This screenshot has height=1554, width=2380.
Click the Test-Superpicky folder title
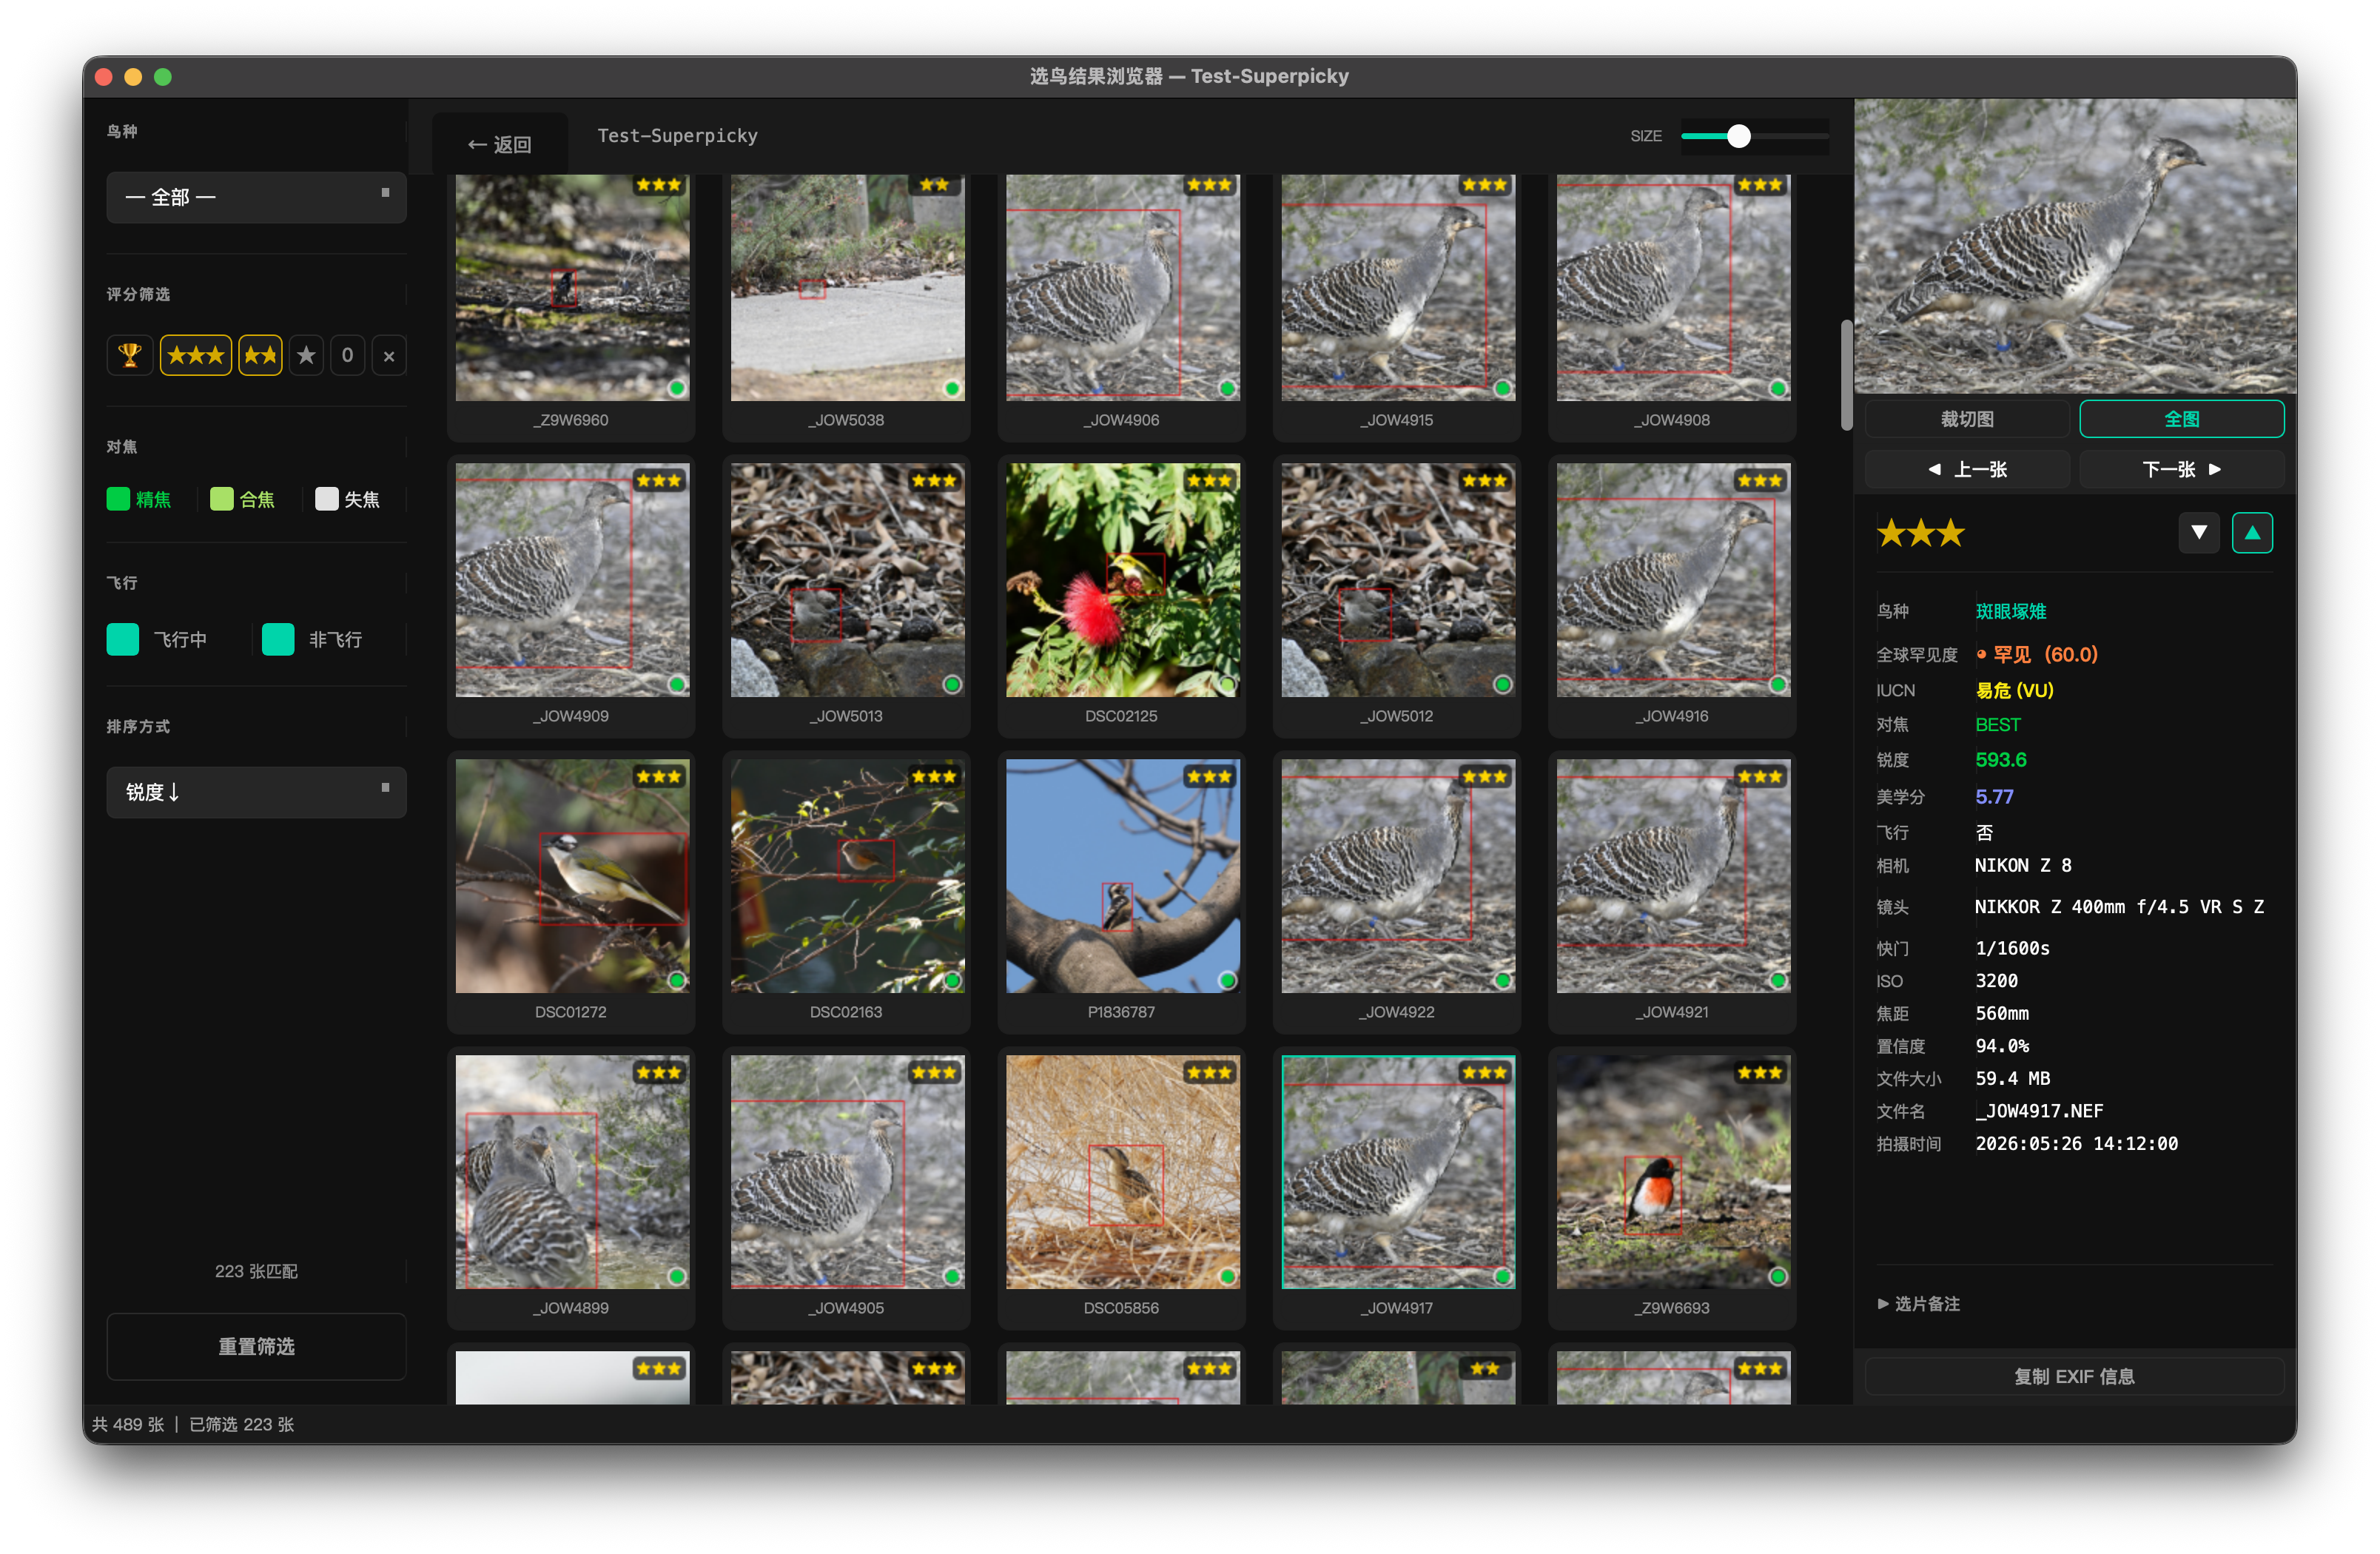678,136
